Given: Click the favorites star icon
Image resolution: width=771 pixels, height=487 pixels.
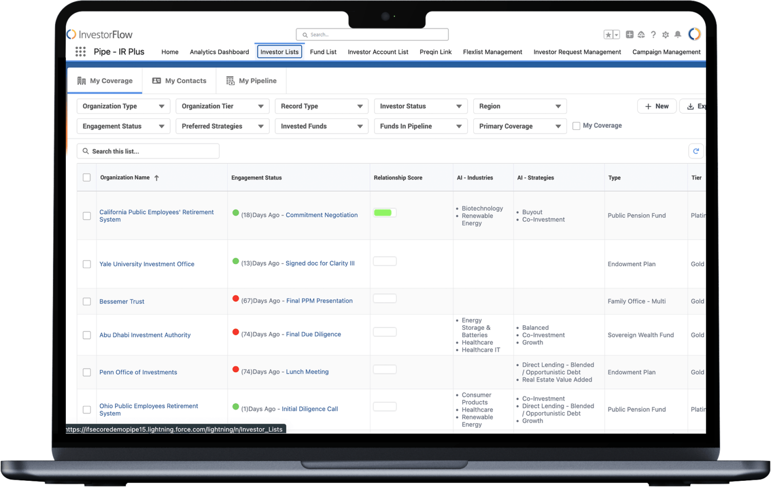Looking at the screenshot, I should point(609,34).
